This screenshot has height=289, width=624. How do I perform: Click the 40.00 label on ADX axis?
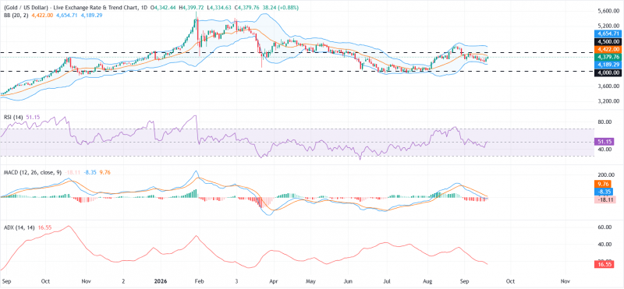605,245
